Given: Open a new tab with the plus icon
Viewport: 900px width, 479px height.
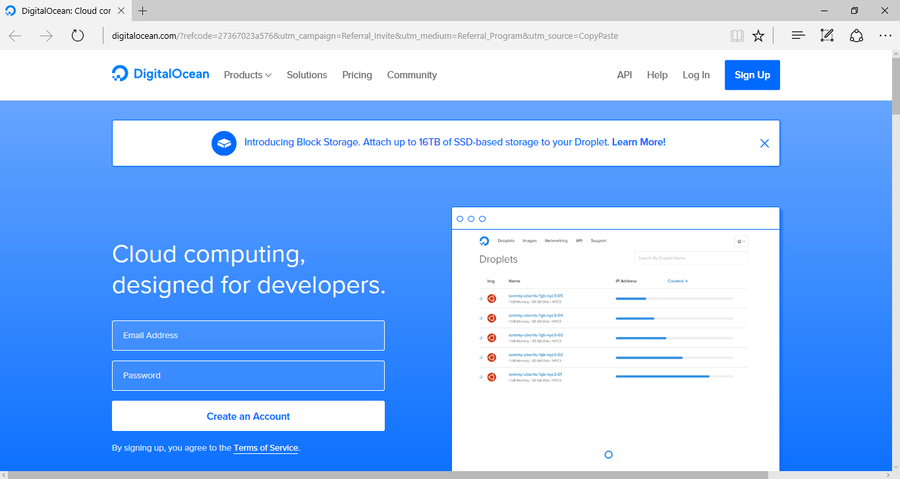Looking at the screenshot, I should point(143,11).
